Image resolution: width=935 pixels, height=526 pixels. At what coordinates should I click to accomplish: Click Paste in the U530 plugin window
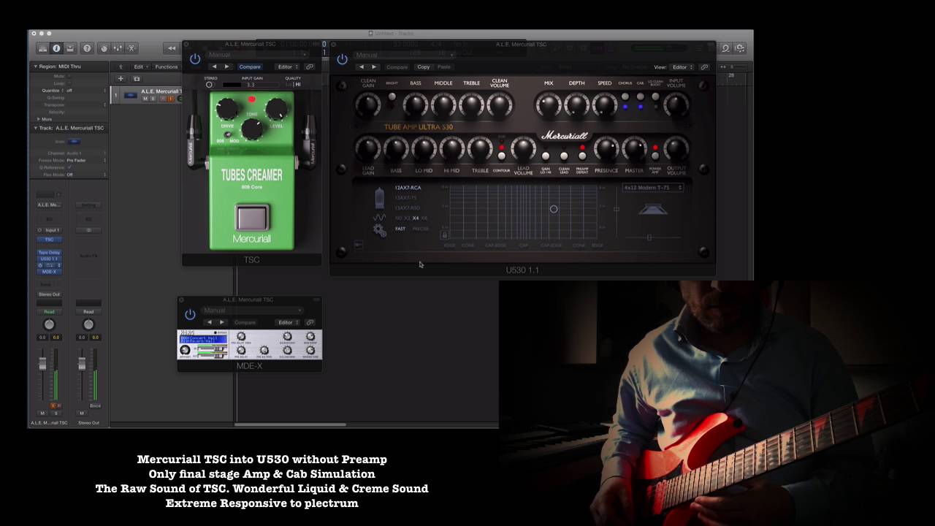click(x=443, y=67)
